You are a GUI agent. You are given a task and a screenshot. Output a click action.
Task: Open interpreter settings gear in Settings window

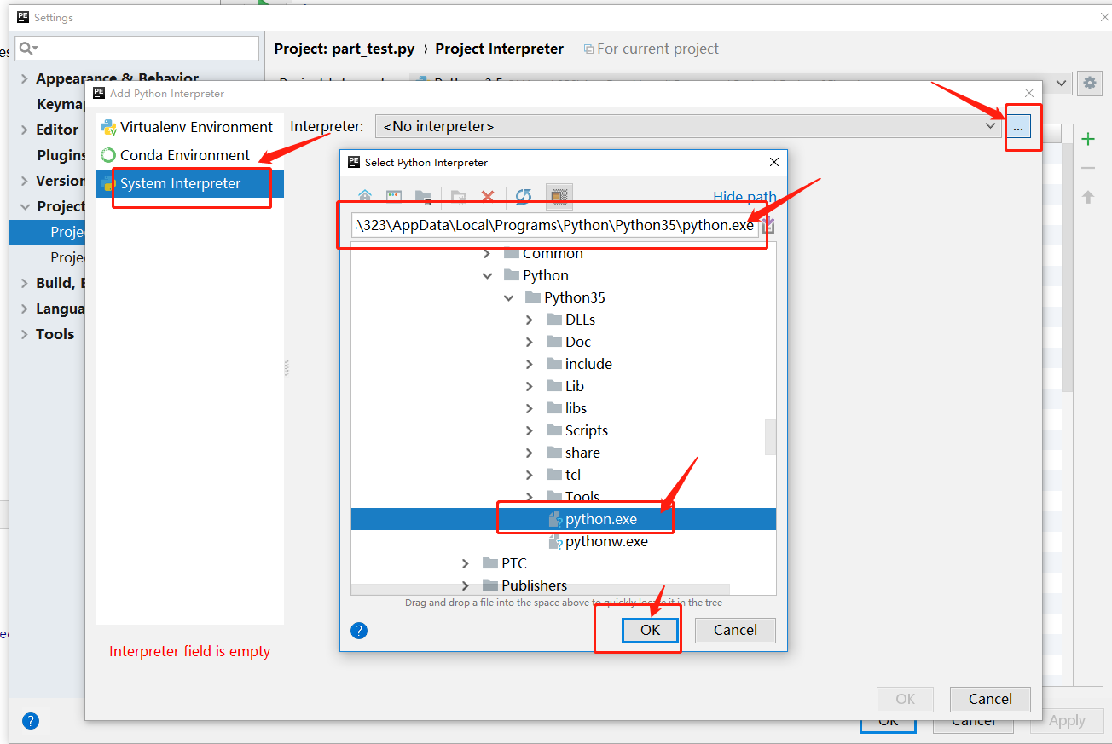(x=1089, y=83)
